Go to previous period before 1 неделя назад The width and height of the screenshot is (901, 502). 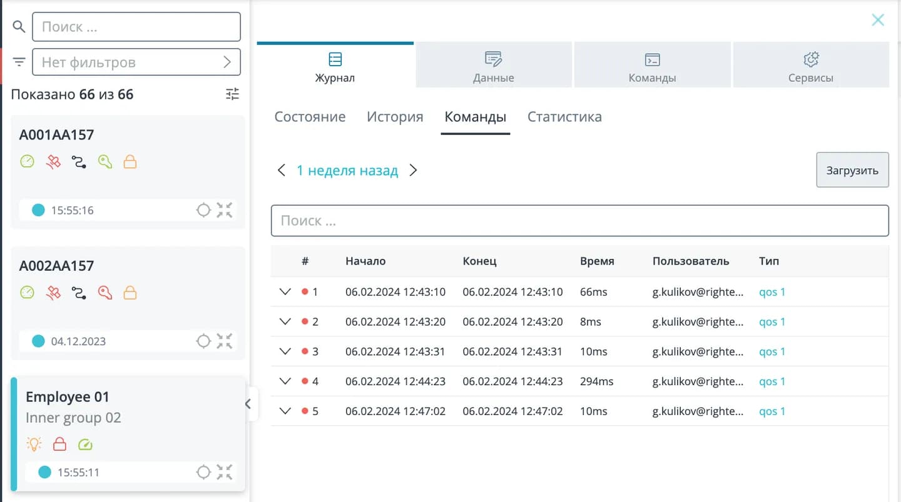point(282,170)
